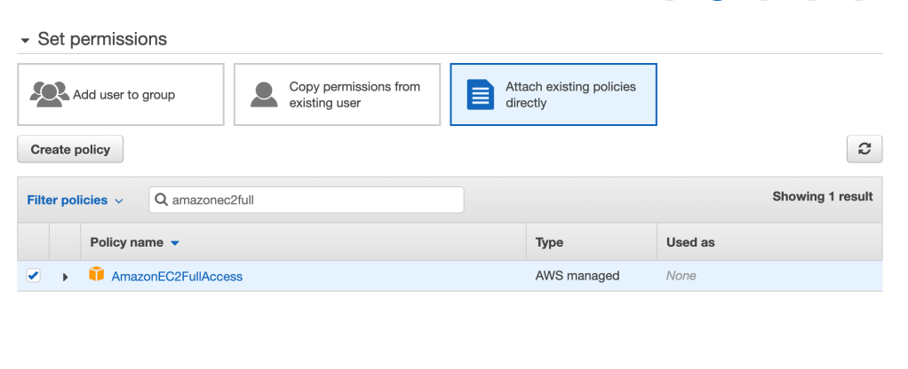Expand the AmazonEC2FullAccess row details

[65, 277]
